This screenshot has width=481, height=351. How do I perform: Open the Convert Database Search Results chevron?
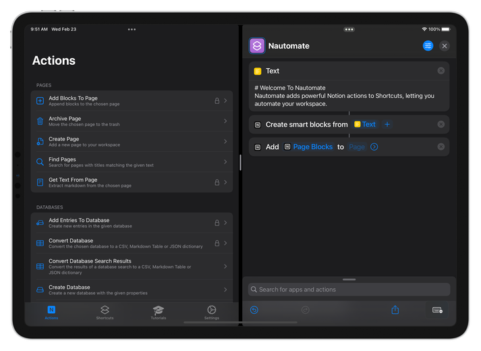[x=225, y=267]
